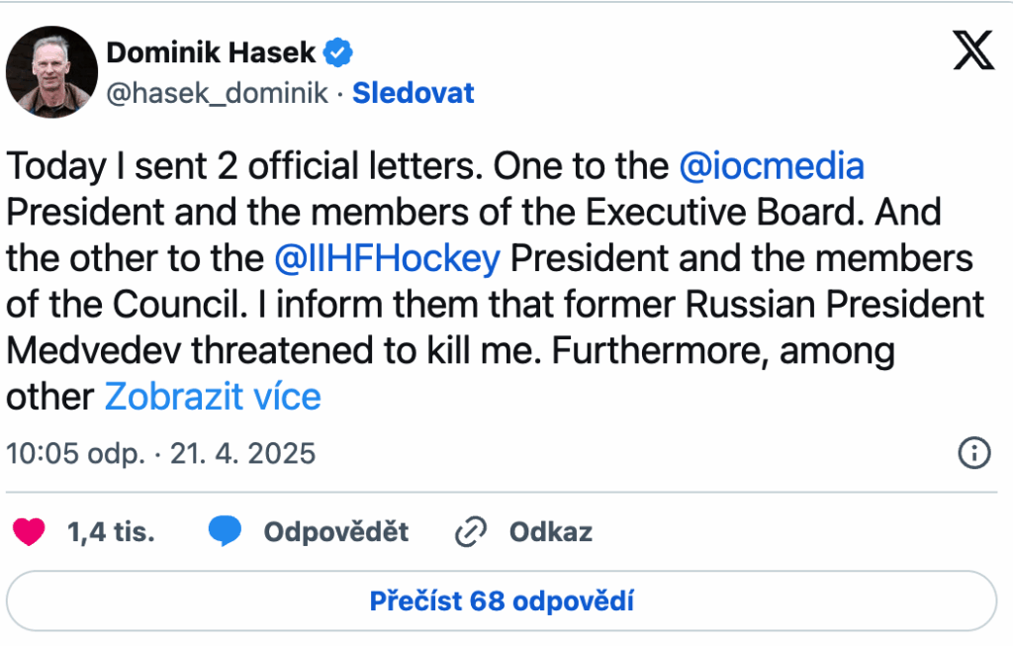Click the 1,4 tis. like count
The height and width of the screenshot is (646, 1013).
pyautogui.click(x=111, y=532)
